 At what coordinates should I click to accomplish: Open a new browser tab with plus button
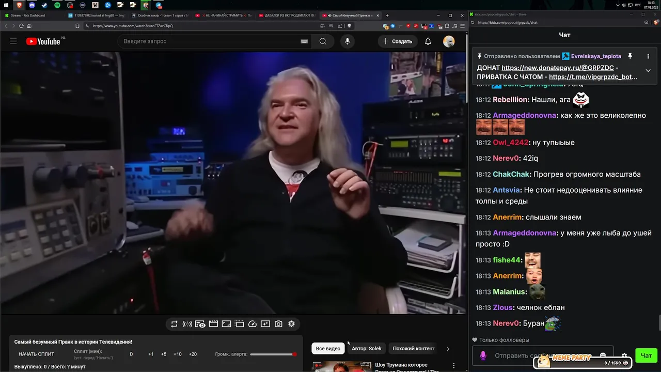click(387, 16)
